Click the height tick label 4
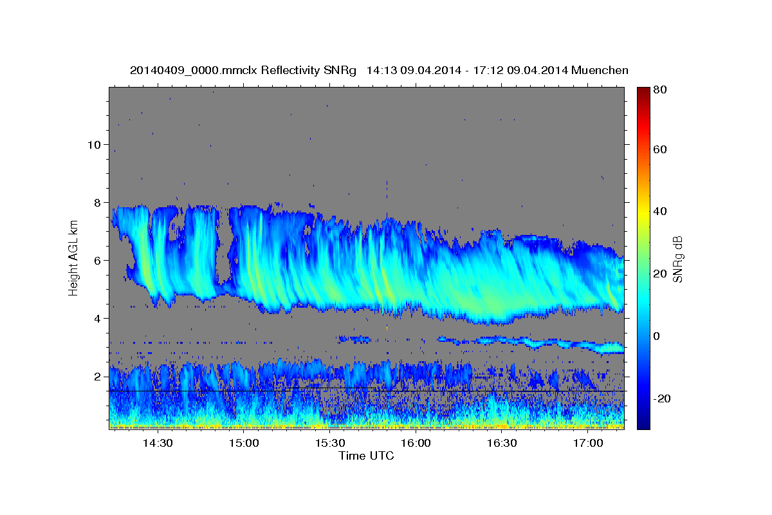The width and height of the screenshot is (772, 515). (99, 319)
